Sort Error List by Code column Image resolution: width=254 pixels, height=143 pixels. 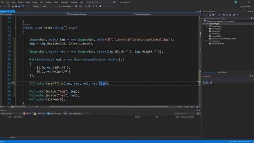[x=9, y=117]
